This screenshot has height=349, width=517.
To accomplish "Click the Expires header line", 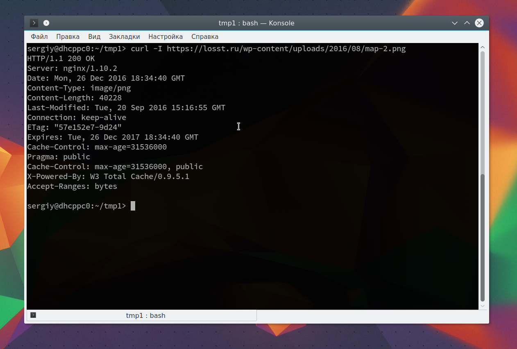I will tap(113, 137).
